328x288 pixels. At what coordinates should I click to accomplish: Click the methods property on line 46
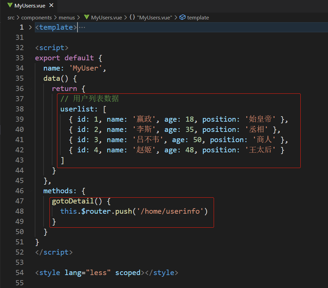click(58, 191)
